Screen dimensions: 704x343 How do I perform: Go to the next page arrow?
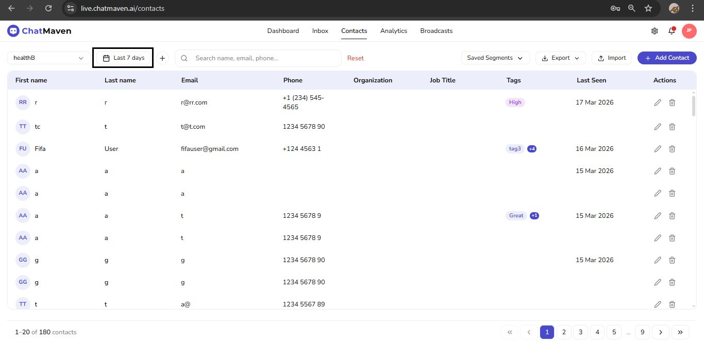[x=660, y=332]
